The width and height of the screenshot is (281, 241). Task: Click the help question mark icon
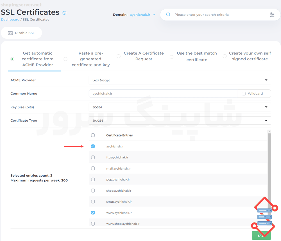pos(64,13)
